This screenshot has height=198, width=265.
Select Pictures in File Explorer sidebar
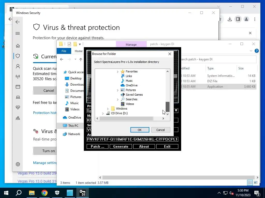click(x=73, y=97)
